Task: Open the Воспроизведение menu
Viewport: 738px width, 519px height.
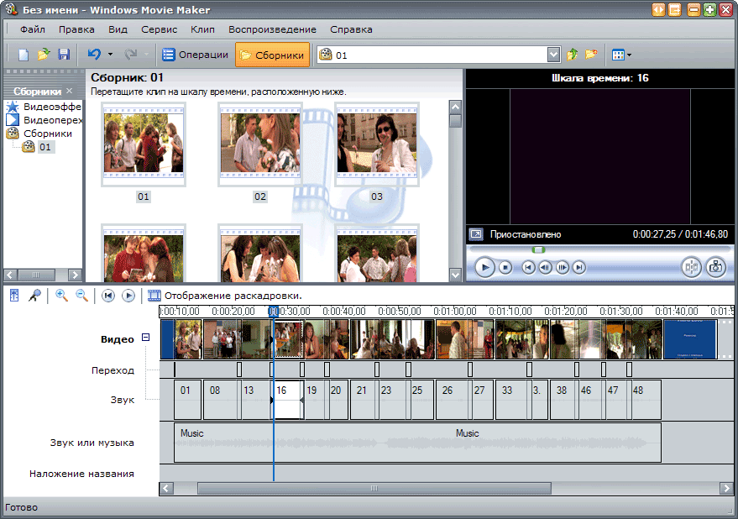Action: [x=272, y=29]
